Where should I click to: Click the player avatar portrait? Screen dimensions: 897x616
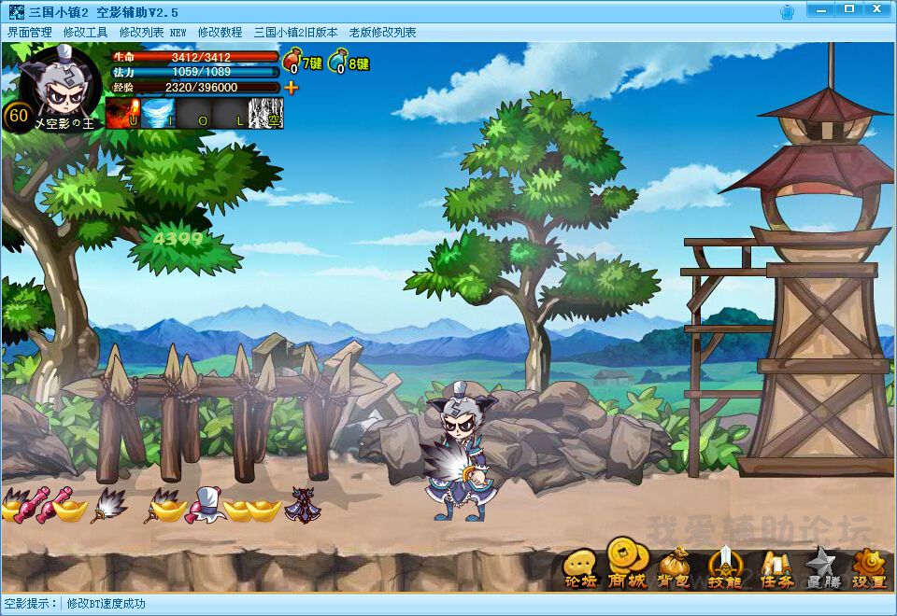tap(60, 84)
